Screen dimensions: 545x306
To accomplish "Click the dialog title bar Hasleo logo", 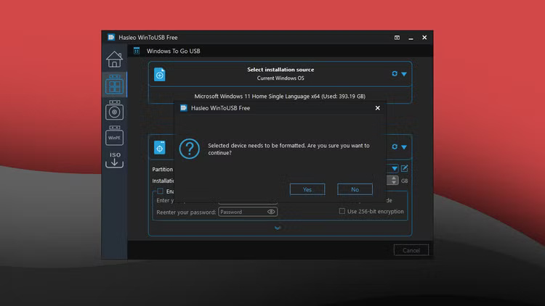I will [x=184, y=108].
